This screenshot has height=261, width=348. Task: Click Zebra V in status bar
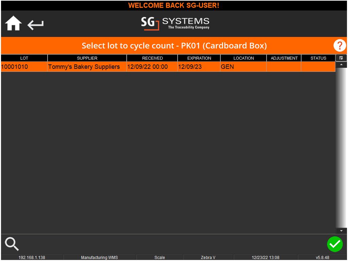pyautogui.click(x=208, y=258)
